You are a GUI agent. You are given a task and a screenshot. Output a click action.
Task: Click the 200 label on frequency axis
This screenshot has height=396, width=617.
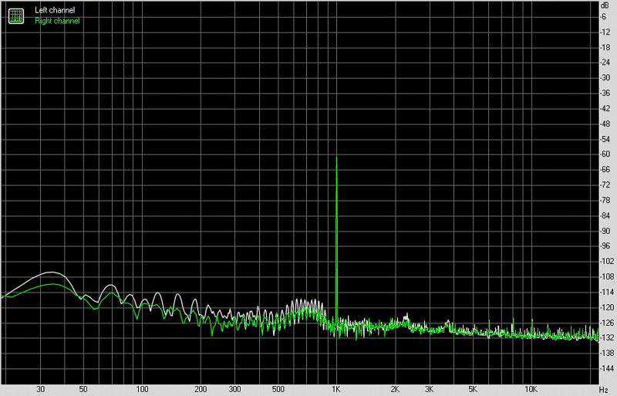[201, 388]
